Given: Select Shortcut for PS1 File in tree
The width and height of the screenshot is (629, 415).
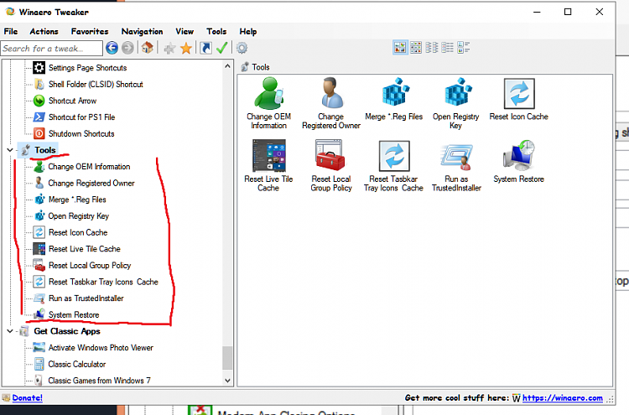Looking at the screenshot, I should (81, 117).
